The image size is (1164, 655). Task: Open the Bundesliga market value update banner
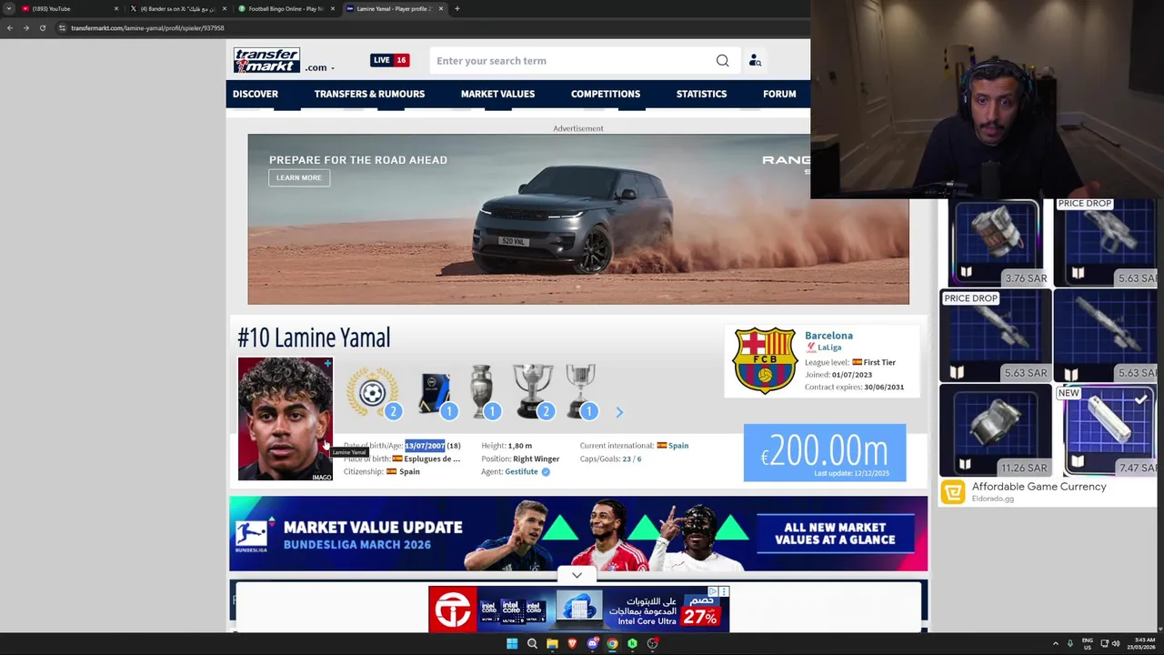(578, 534)
